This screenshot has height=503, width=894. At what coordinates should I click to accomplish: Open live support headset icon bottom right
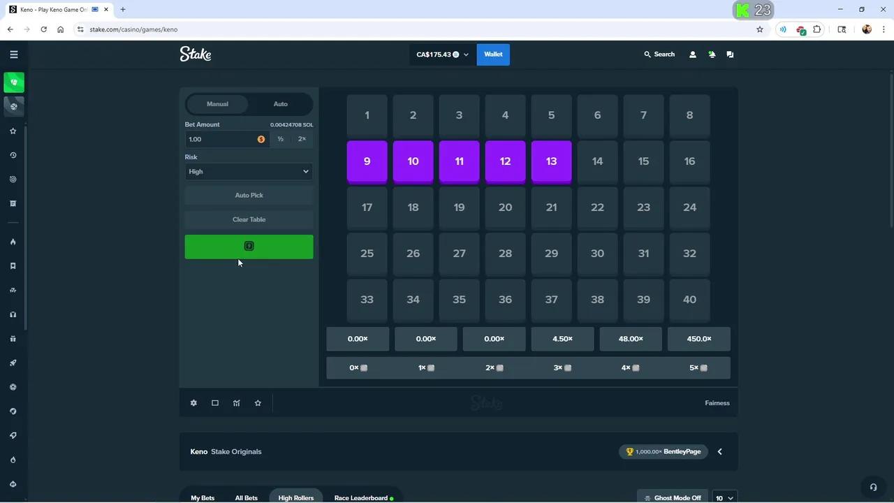tap(873, 487)
